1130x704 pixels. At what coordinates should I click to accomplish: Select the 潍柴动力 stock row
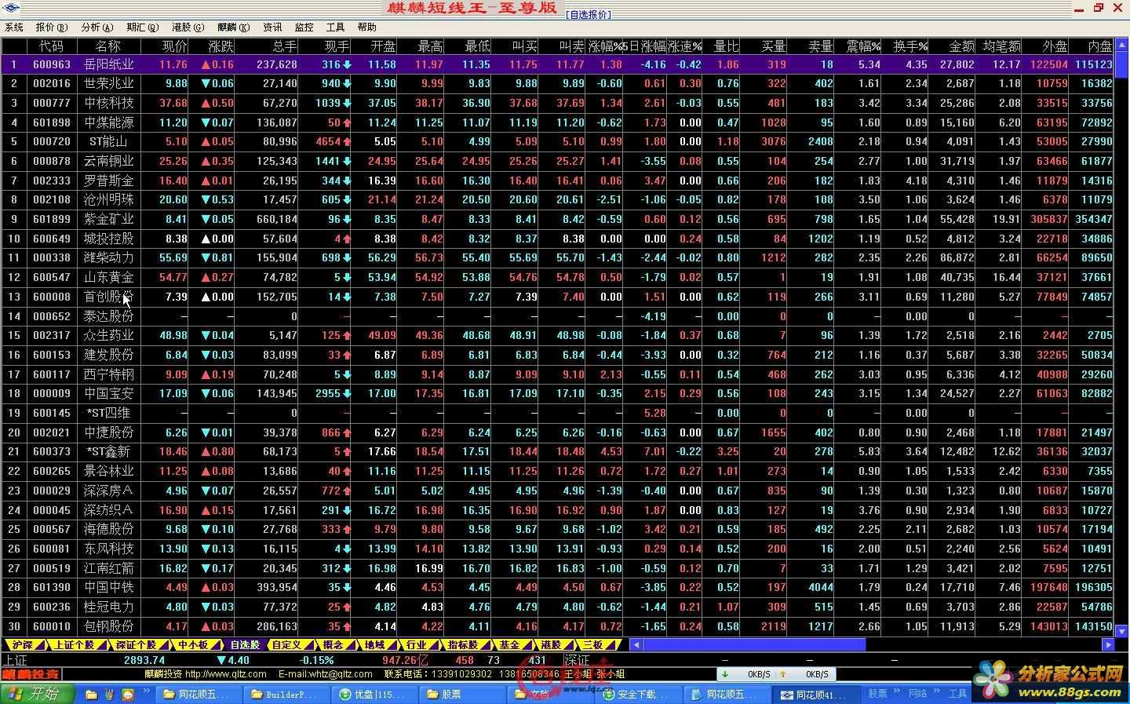(558, 257)
